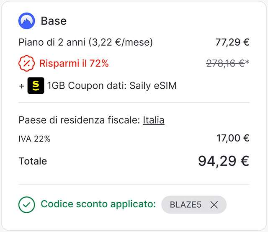The height and width of the screenshot is (232, 268).
Task: Click the green checkmark circle icon
Action: [27, 205]
